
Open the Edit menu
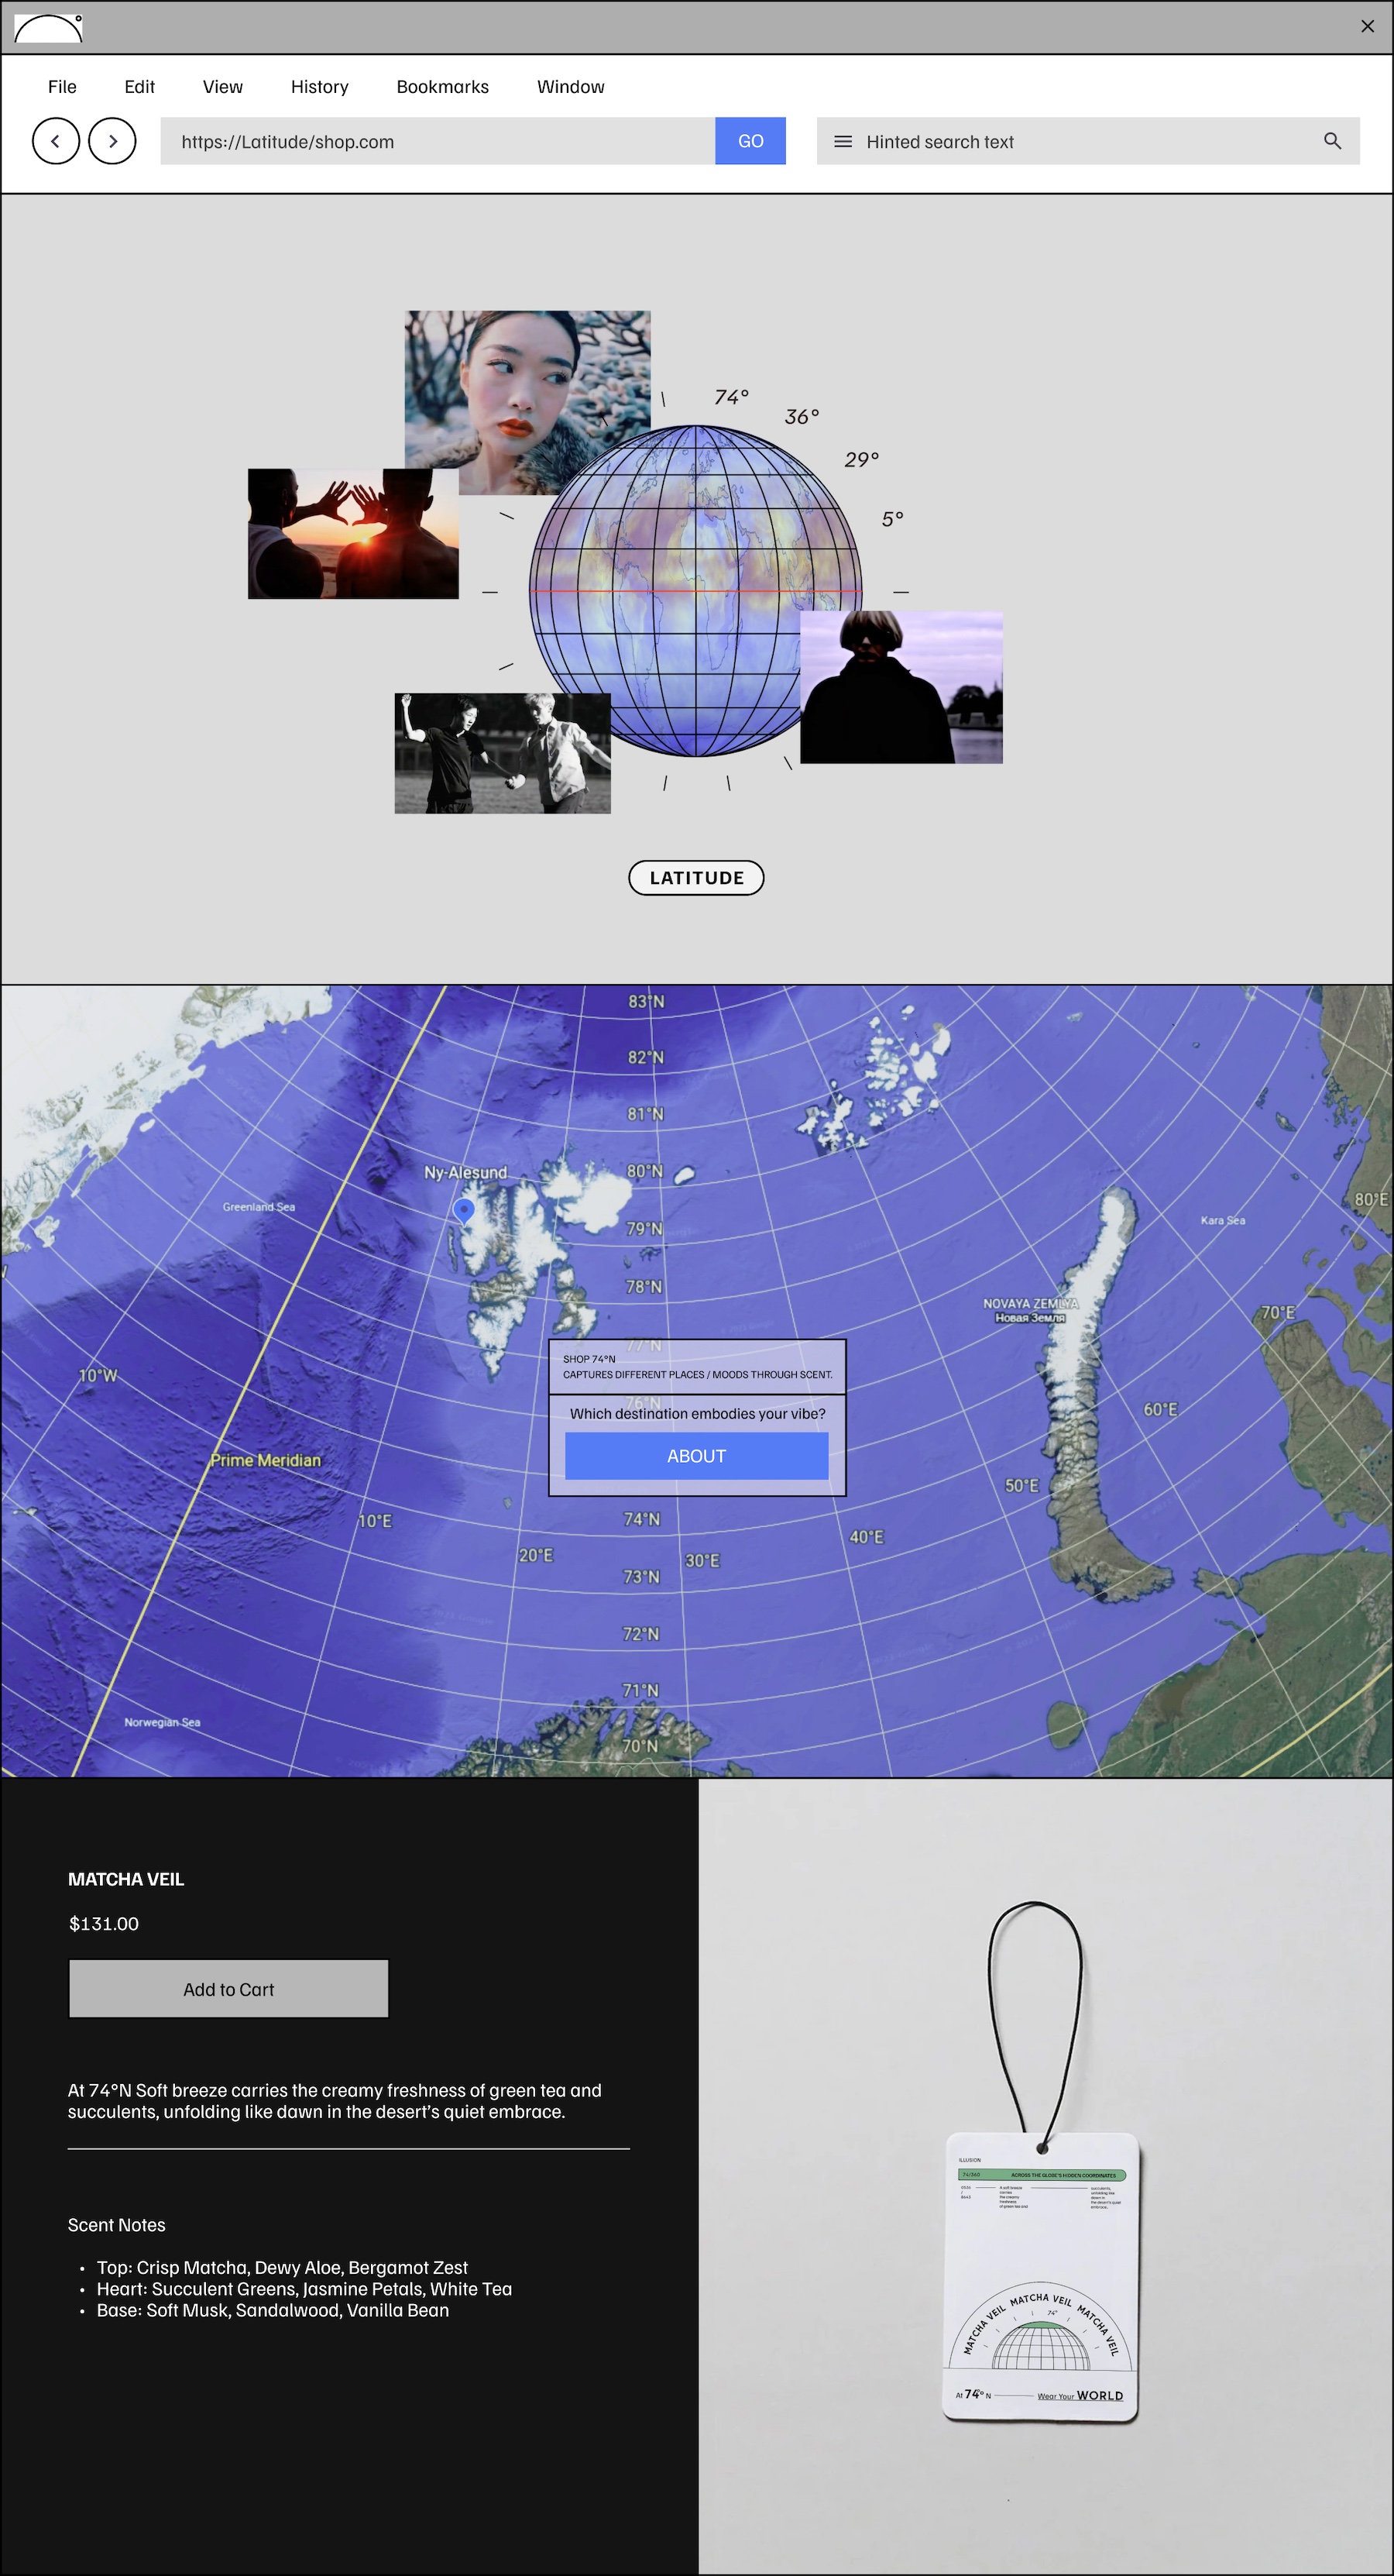coord(140,87)
